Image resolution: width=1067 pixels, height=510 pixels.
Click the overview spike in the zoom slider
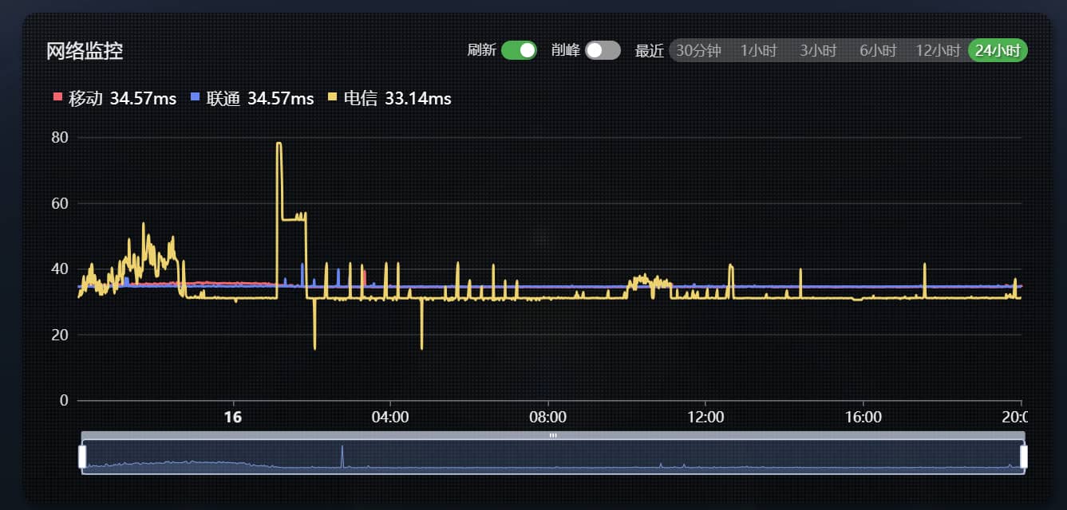pyautogui.click(x=342, y=455)
